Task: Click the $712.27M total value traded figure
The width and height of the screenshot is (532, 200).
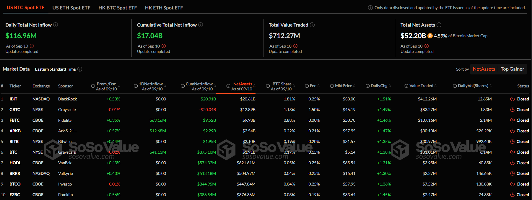Action: (x=284, y=36)
